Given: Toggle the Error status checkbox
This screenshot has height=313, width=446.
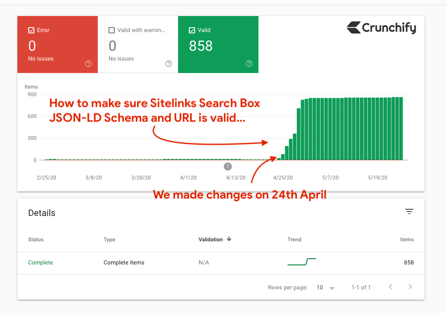Looking at the screenshot, I should tap(32, 30).
